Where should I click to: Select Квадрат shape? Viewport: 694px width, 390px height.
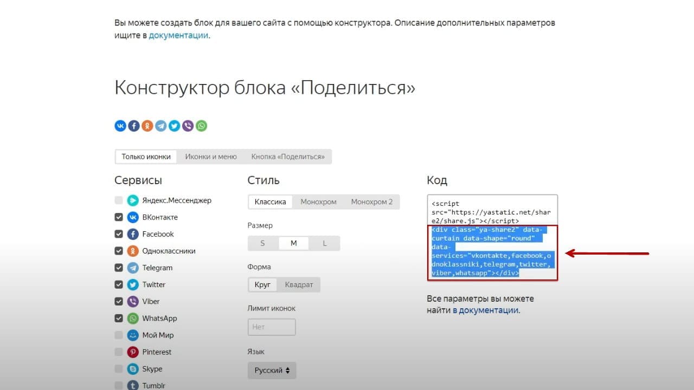click(299, 285)
